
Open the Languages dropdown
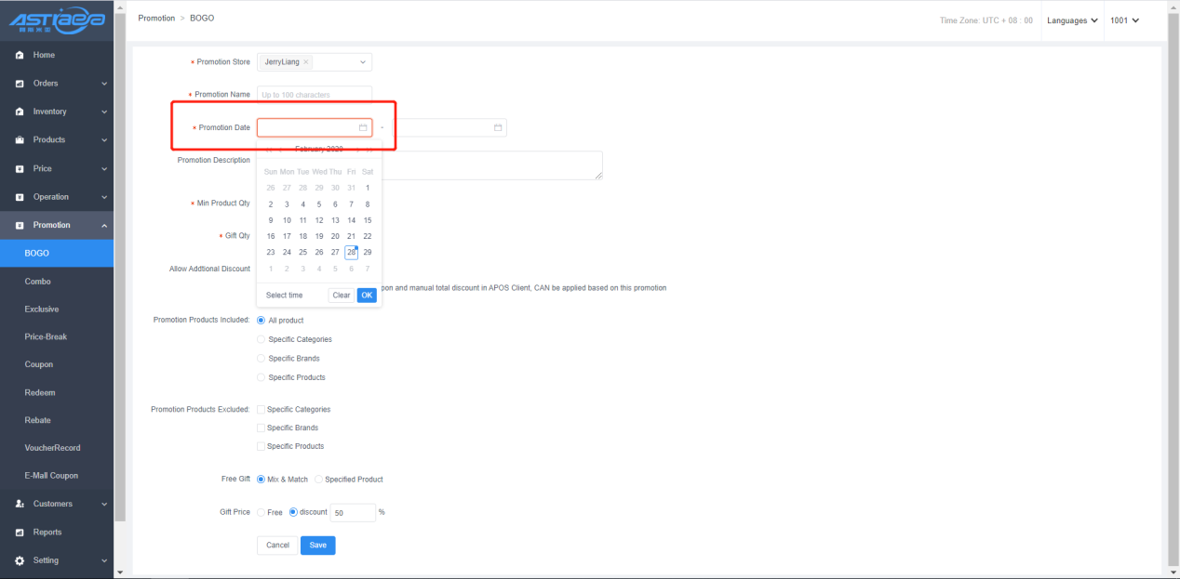pyautogui.click(x=1072, y=20)
